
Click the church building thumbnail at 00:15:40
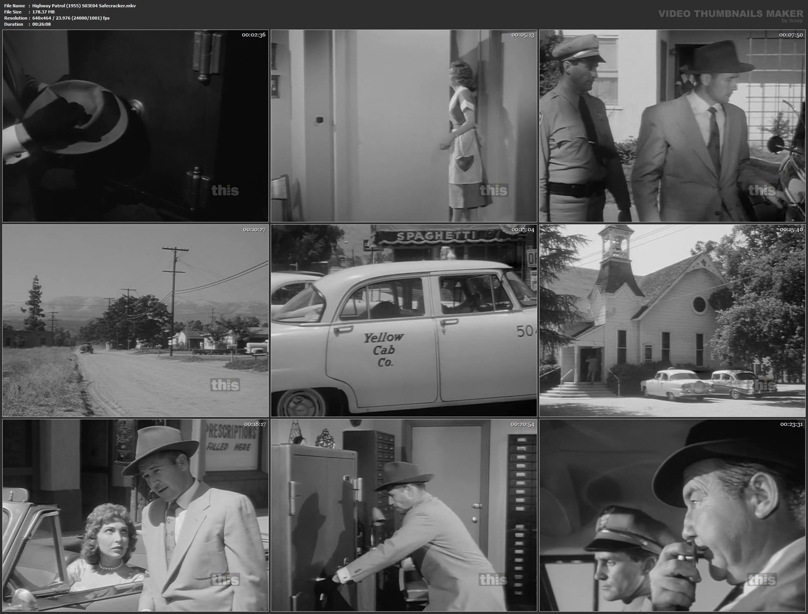click(x=672, y=321)
